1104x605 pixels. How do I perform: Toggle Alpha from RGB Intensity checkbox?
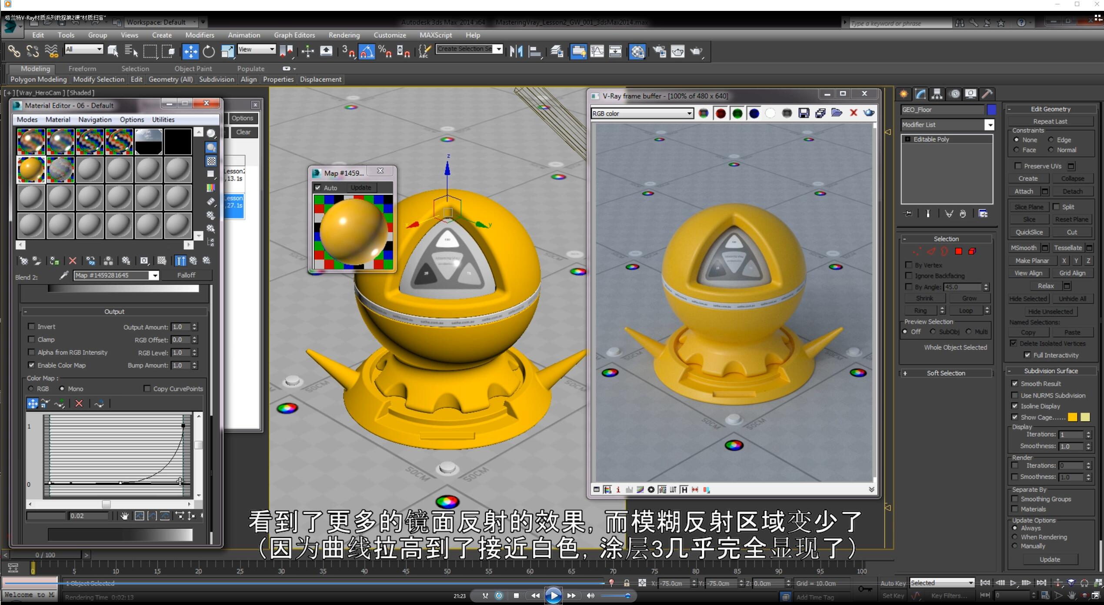coord(31,352)
